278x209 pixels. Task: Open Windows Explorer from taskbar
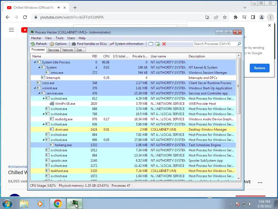point(24,204)
